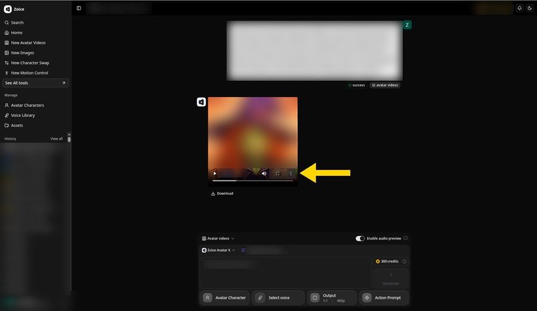Screen dimensions: 537x311
Task: Go to Home in the sidebar
Action: click(13, 33)
